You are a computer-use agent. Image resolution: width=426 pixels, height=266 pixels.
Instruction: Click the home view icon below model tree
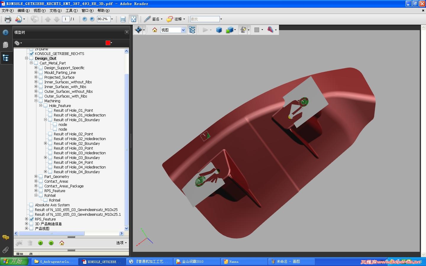pyautogui.click(x=62, y=243)
